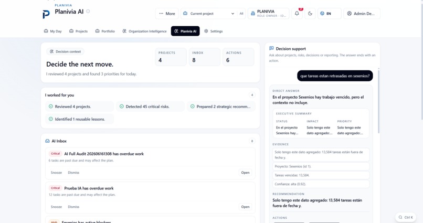Screen dimensions: 423x223
Task: Click the check icon beside Detected 45 critical risks
Action: click(122, 107)
